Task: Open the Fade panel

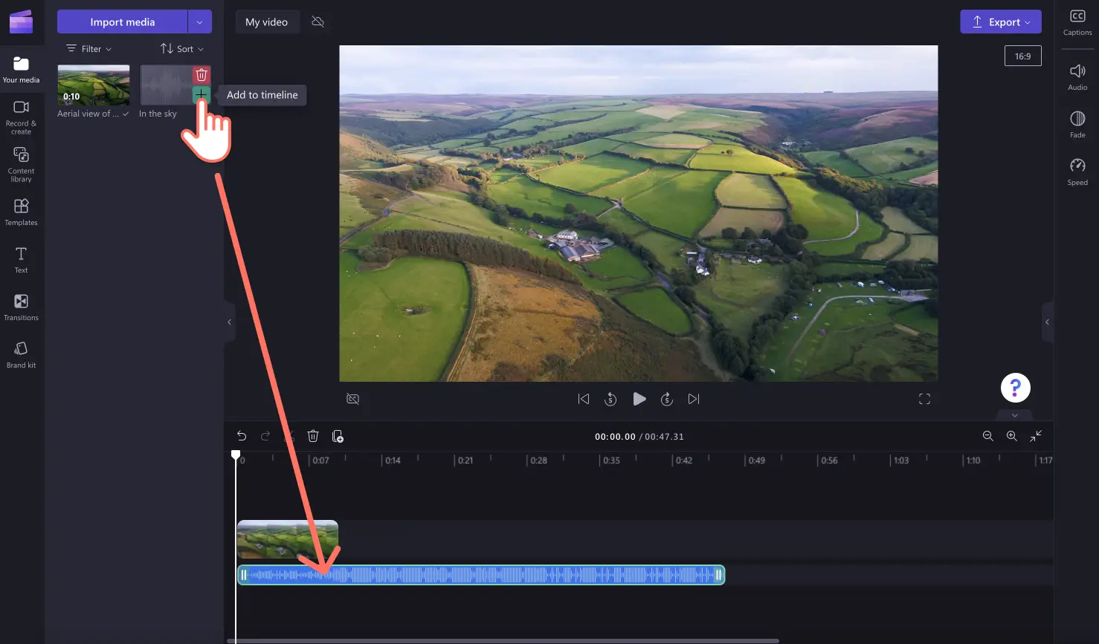Action: tap(1077, 125)
